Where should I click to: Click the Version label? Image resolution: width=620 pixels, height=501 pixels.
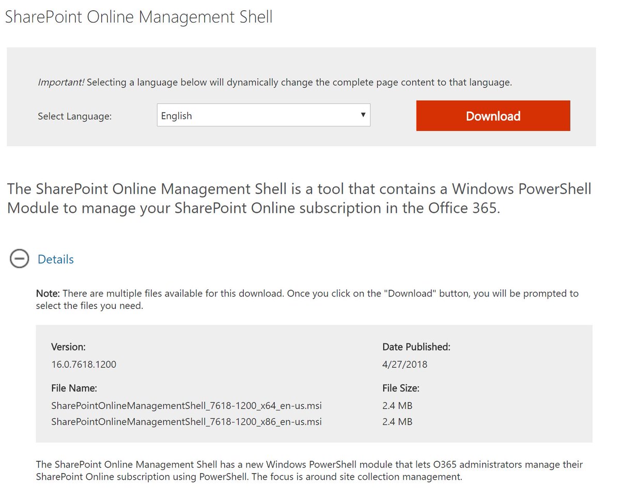tap(68, 347)
